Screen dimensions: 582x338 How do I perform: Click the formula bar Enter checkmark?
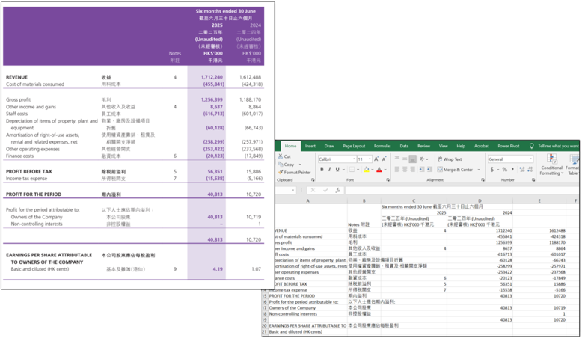point(325,190)
